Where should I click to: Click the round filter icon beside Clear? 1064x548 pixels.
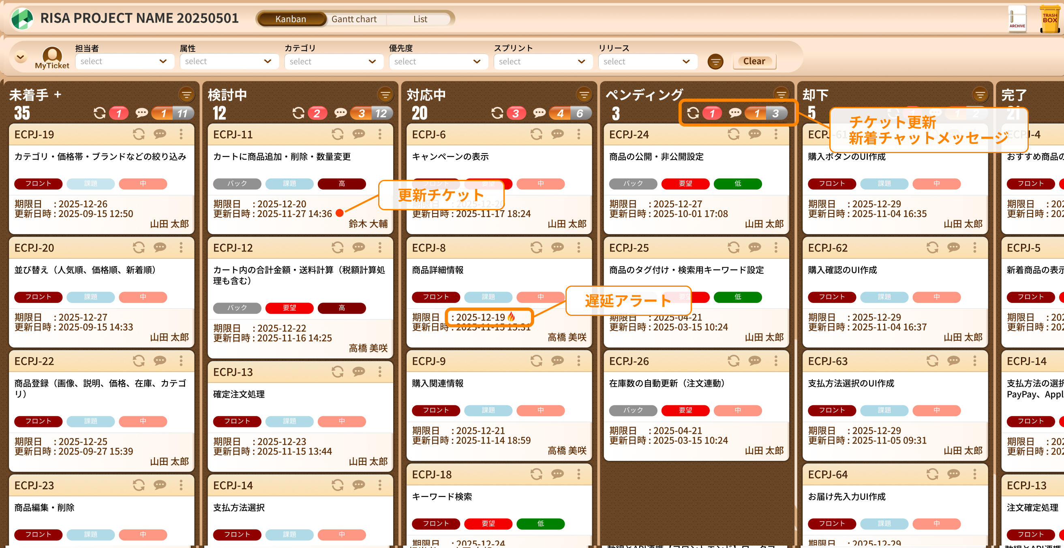[x=715, y=62]
